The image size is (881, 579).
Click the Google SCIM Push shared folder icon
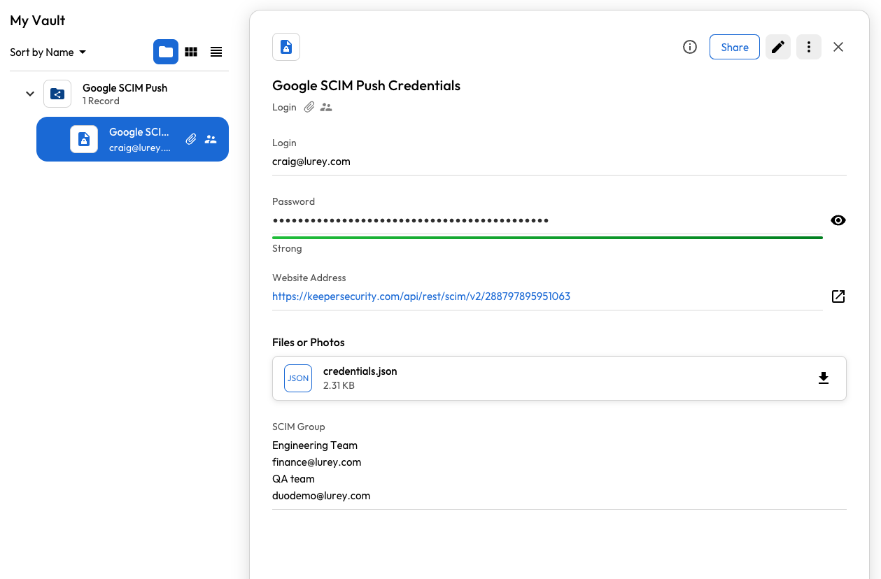coord(57,94)
